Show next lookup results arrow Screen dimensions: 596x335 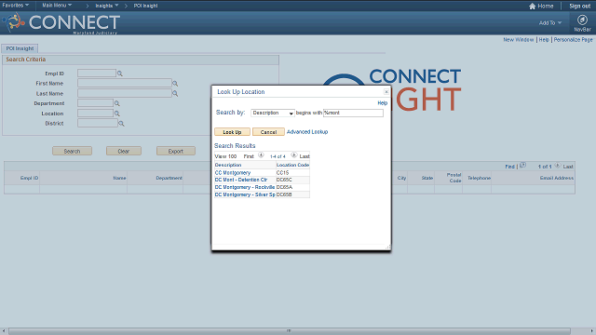tap(293, 155)
